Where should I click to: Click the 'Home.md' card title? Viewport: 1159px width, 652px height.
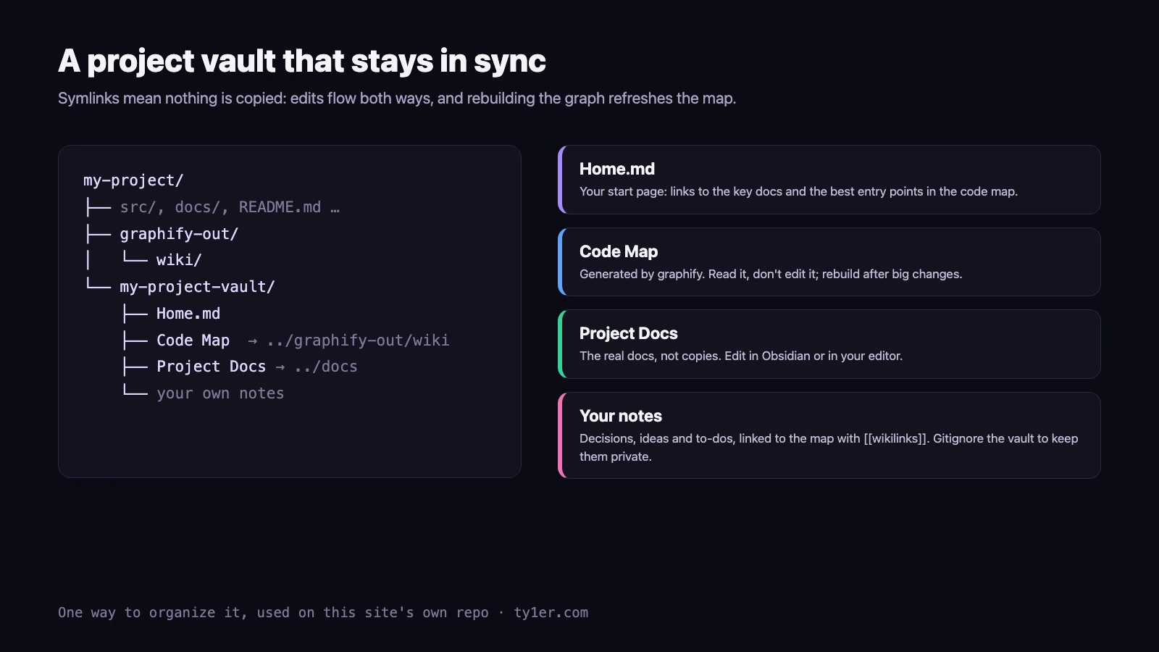[617, 169]
